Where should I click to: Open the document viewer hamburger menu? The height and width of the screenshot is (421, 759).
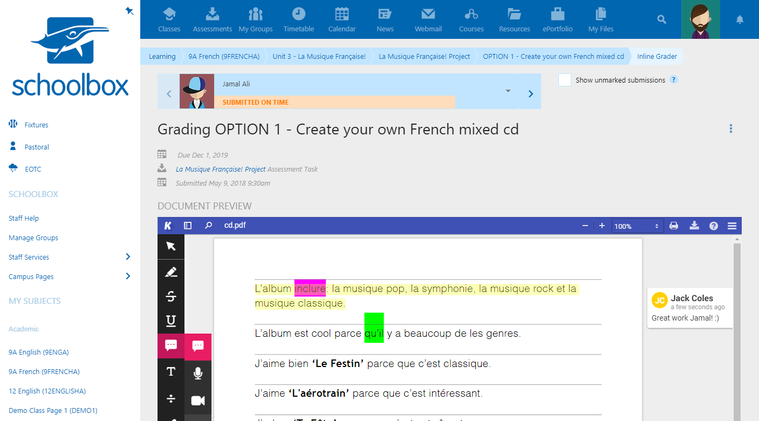click(732, 226)
